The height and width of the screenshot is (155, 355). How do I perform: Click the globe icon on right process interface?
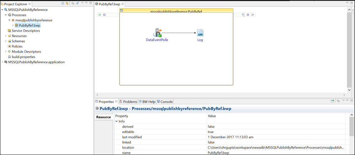point(243,15)
